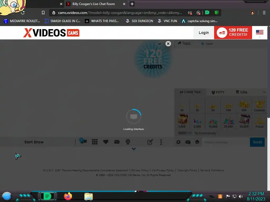Click the Send button
This screenshot has height=202, width=270.
257,142
